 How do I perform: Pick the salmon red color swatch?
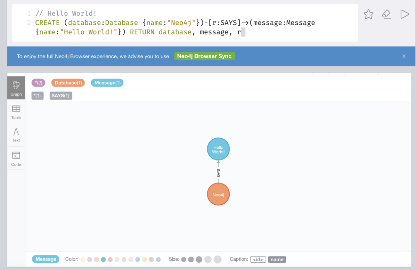tap(110, 260)
